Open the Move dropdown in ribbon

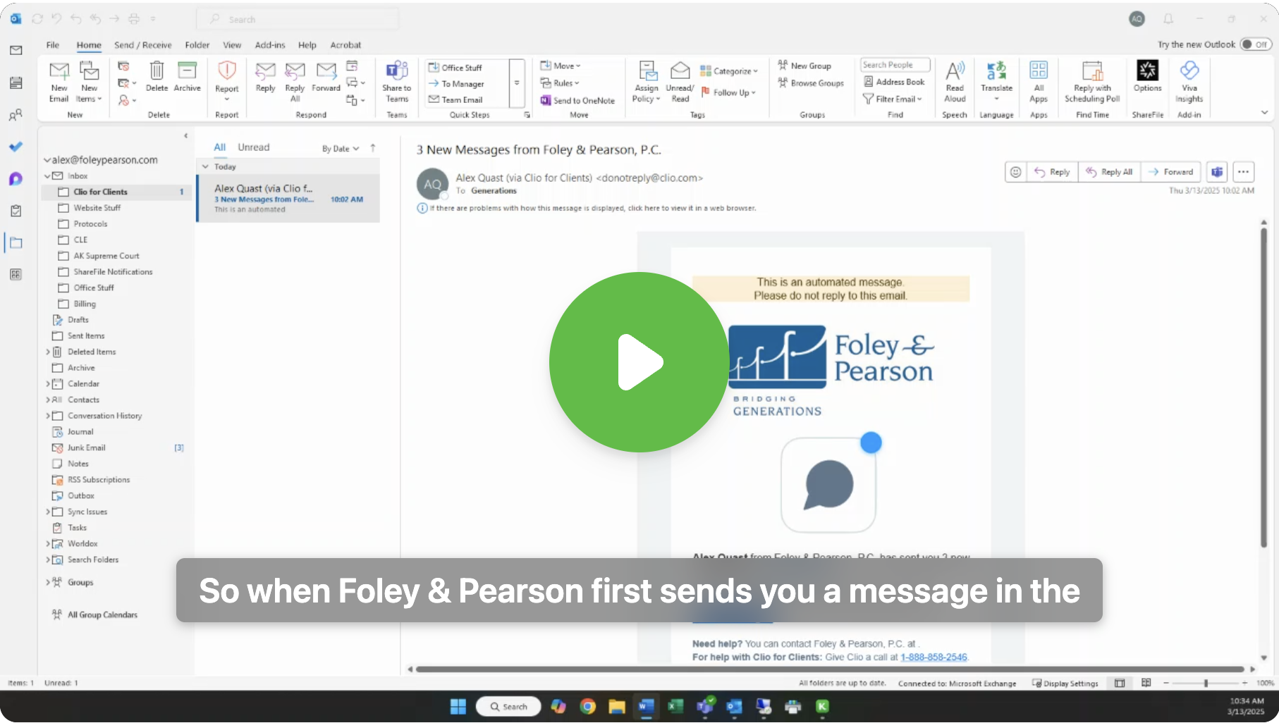(x=561, y=66)
